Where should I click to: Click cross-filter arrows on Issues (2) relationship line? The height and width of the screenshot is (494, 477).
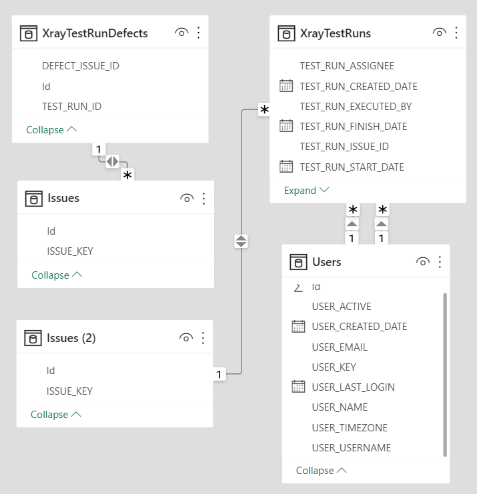[241, 241]
